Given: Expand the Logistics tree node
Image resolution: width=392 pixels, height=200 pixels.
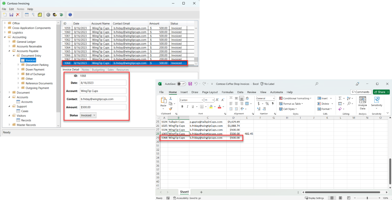Looking at the screenshot, I should [5, 33].
